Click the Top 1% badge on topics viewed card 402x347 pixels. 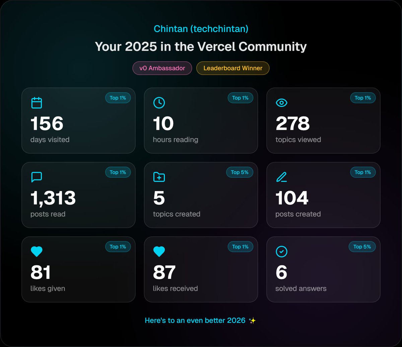click(363, 98)
